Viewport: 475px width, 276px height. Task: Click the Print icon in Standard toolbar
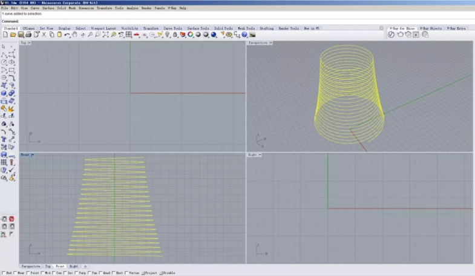28,34
